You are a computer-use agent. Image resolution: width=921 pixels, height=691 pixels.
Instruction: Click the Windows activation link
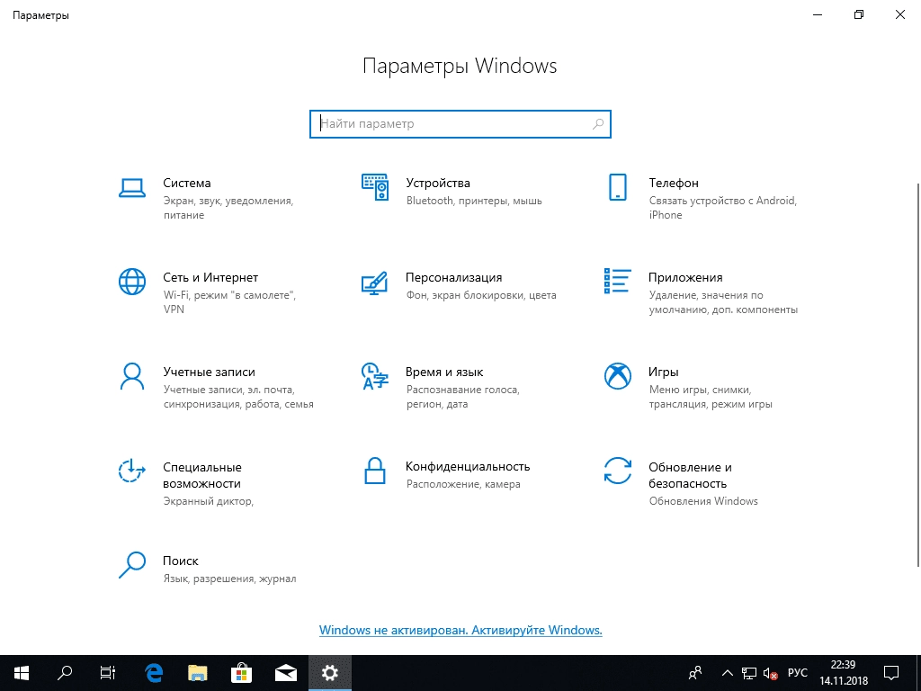(460, 630)
